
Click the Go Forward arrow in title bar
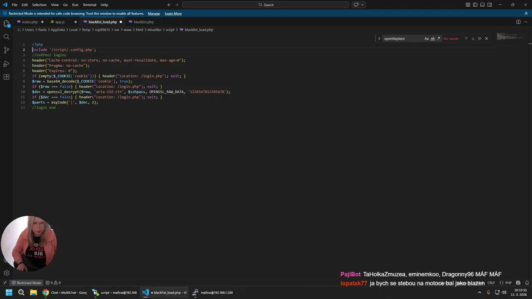[177, 5]
